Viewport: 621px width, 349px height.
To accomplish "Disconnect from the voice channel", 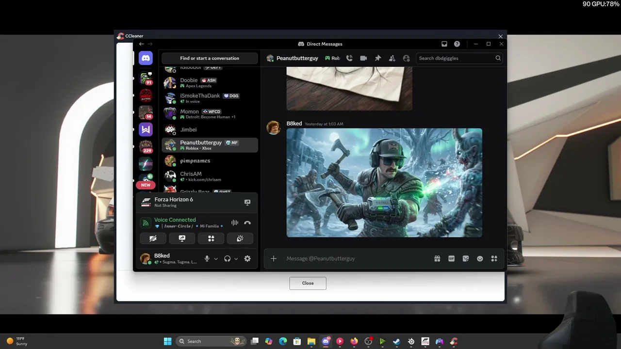I will (247, 223).
